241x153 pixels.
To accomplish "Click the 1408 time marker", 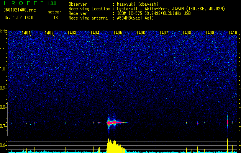I will pos(187,33).
